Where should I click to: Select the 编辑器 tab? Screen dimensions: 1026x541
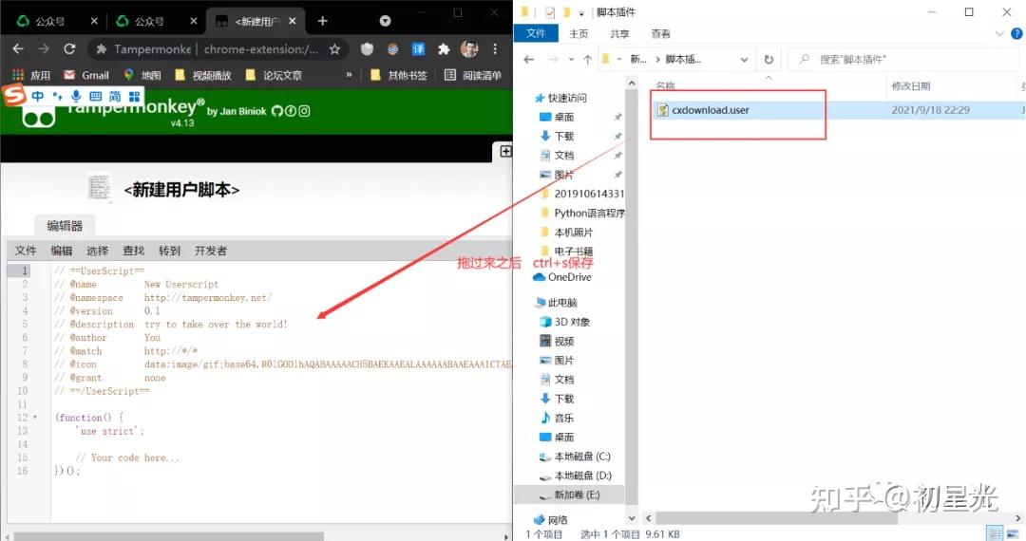(x=65, y=226)
